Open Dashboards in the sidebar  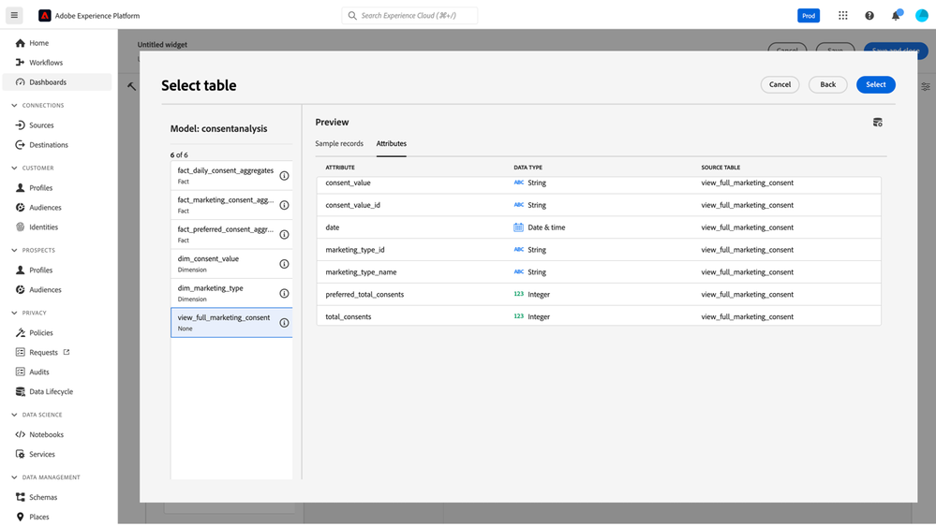48,82
